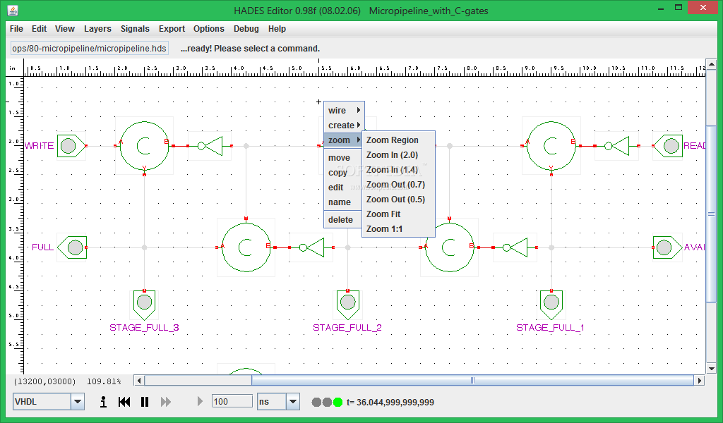
Task: Select move in popup menu
Action: pos(342,158)
